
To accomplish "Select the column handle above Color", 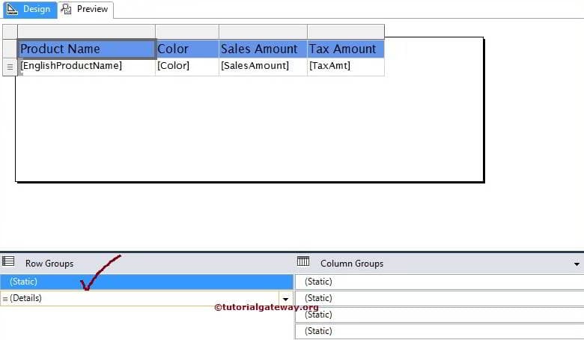I will (x=187, y=31).
